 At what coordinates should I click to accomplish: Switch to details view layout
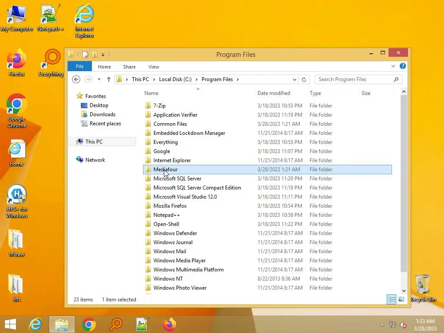(x=392, y=299)
